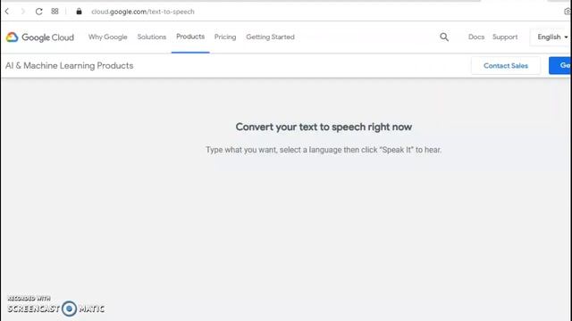Click the 'Convert your text to speech right now' heading
Screen dimensions: 572x321
tap(324, 127)
